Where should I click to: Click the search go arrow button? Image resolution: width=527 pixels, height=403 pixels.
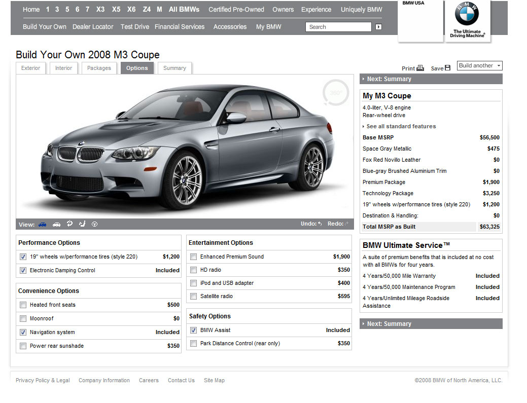point(378,27)
